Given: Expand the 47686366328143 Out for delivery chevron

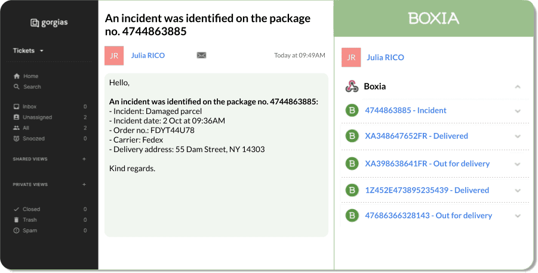Looking at the screenshot, I should coord(518,216).
